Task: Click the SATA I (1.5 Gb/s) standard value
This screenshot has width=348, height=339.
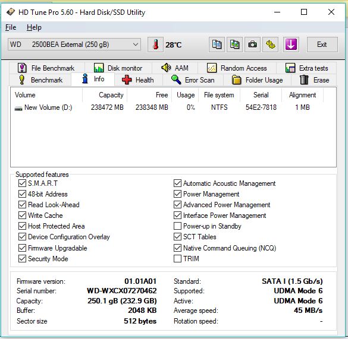Action: pyautogui.click(x=292, y=281)
